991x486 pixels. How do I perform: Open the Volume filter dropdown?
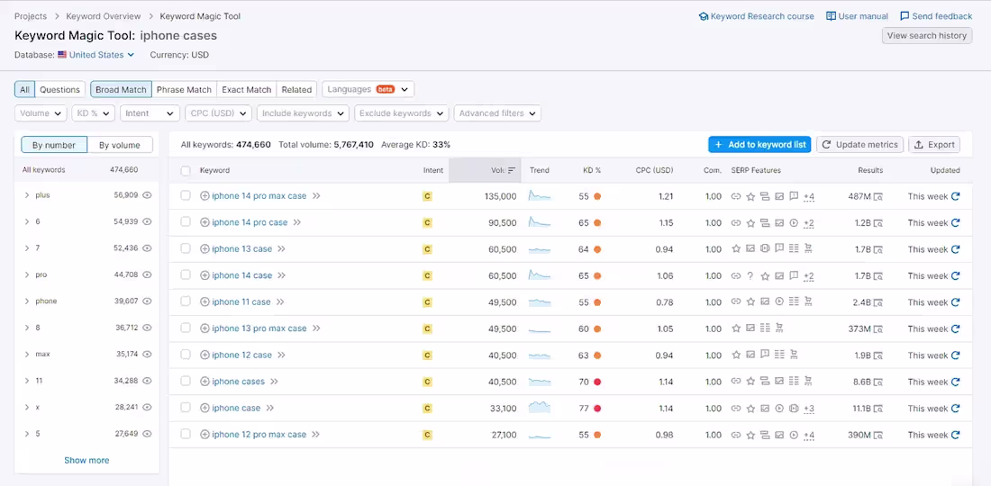pyautogui.click(x=41, y=113)
